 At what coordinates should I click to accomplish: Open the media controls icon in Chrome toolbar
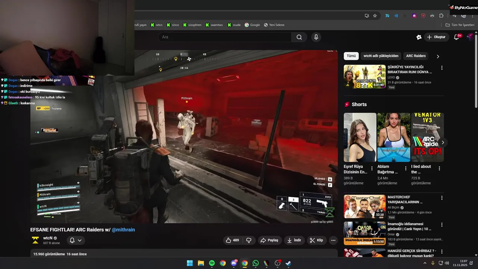point(455,16)
